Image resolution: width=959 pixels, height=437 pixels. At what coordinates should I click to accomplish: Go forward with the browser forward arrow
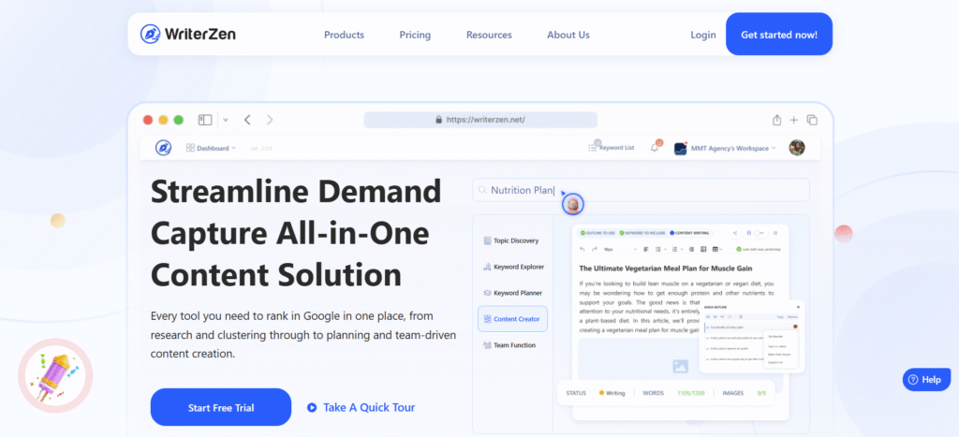[270, 120]
